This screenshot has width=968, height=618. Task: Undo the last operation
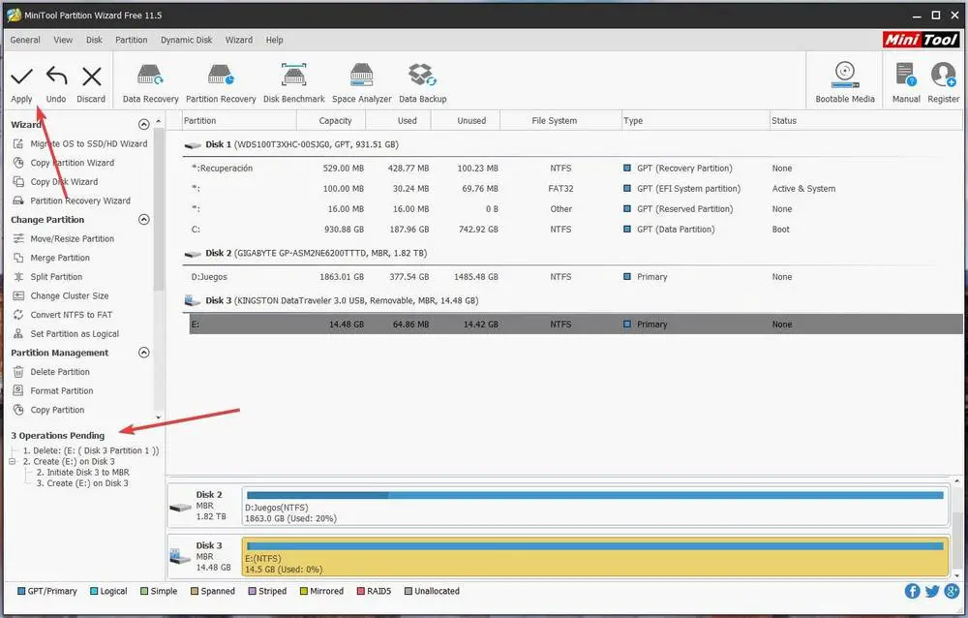[x=56, y=84]
